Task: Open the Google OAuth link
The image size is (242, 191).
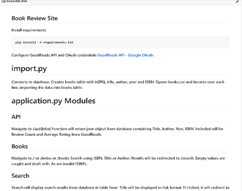Action: point(141,55)
